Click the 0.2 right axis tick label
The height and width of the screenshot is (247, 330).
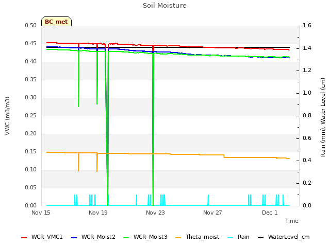click(307, 183)
